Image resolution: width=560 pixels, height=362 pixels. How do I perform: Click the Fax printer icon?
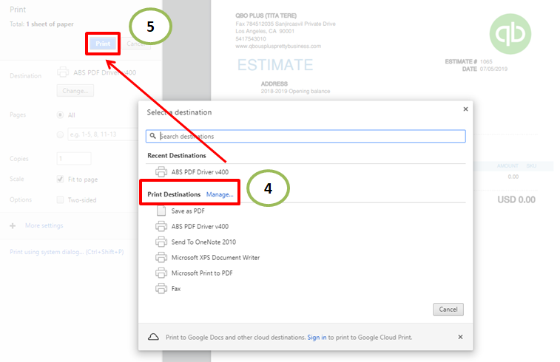161,289
